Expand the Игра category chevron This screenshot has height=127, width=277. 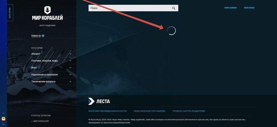(70, 68)
